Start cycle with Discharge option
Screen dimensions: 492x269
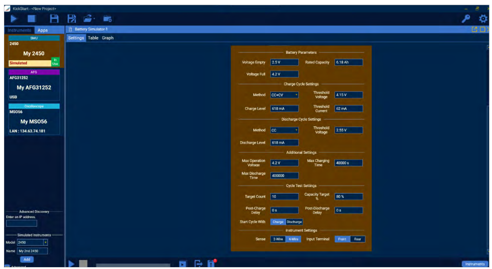point(294,222)
